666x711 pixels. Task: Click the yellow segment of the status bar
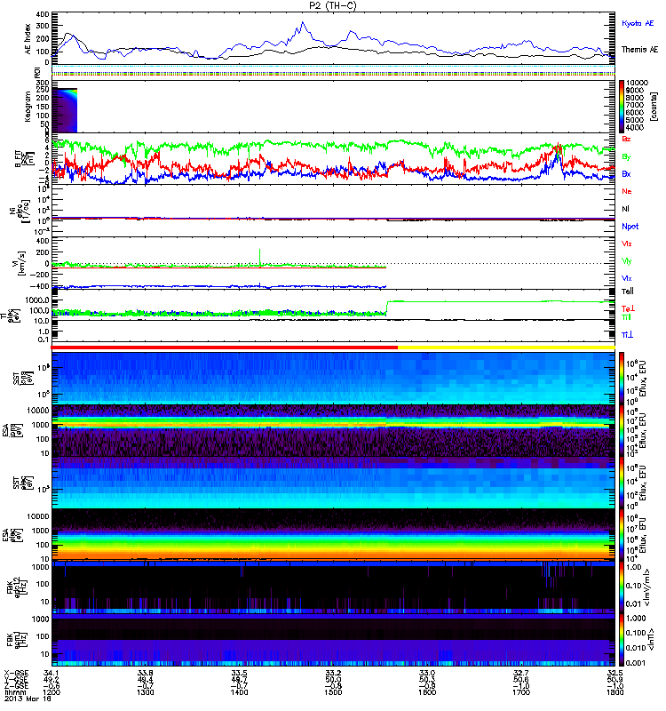pyautogui.click(x=506, y=348)
